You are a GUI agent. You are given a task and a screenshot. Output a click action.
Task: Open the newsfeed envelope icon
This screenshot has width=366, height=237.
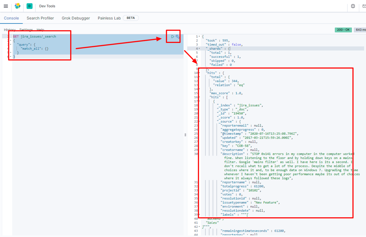click(x=365, y=6)
